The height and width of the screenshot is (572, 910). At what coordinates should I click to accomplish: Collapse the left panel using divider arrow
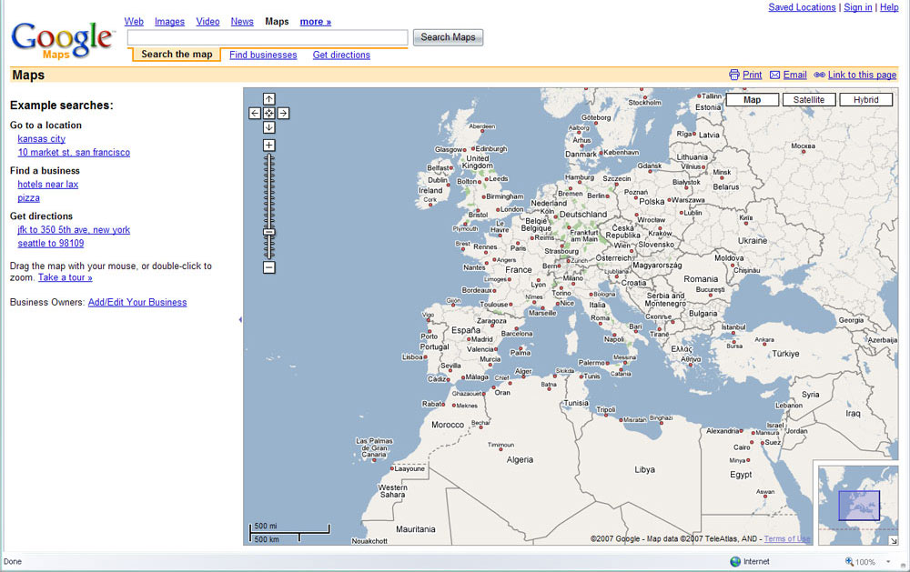(239, 320)
